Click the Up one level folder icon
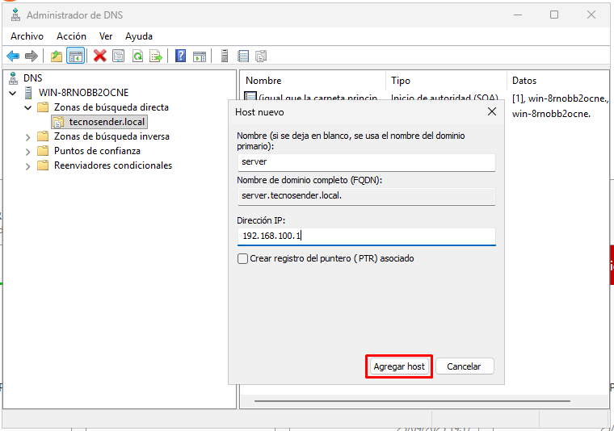The height and width of the screenshot is (431, 614). coord(57,56)
